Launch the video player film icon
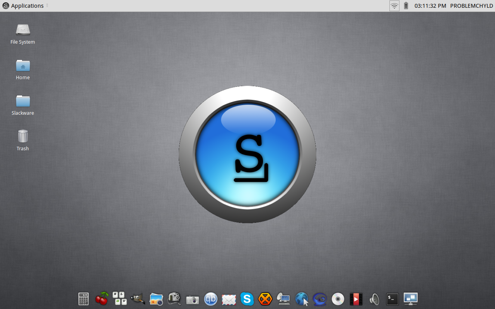495x309 pixels. pos(356,299)
